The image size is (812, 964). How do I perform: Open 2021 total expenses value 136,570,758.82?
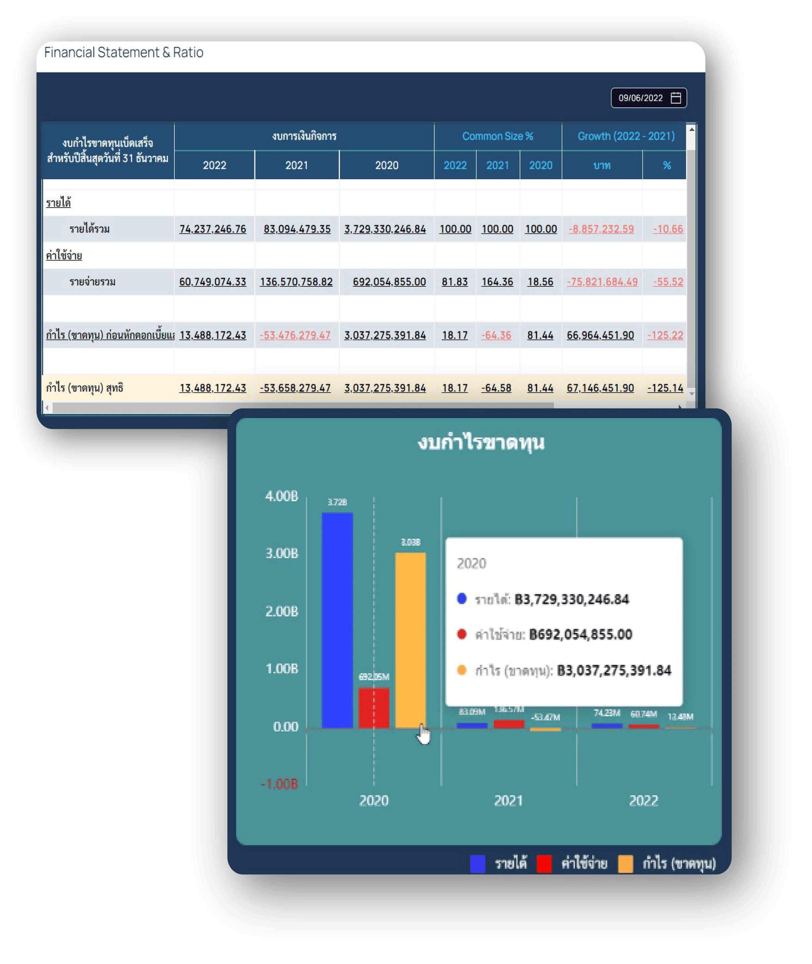(x=296, y=282)
